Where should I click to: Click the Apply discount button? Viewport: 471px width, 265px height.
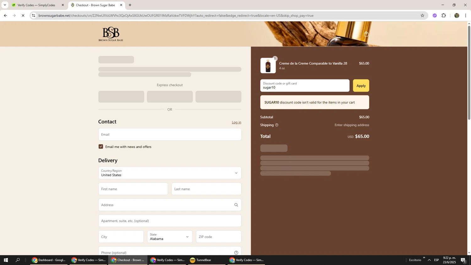tap(361, 86)
